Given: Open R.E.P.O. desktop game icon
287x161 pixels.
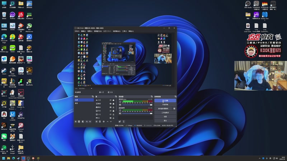Looking at the screenshot, I should click(29, 71).
